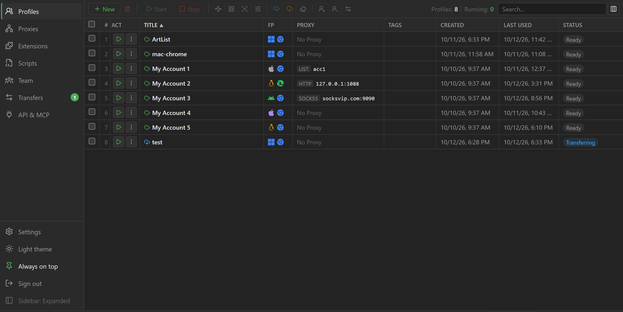Screen dimensions: 623x312
Task: Launch the ArtList profile with play icon
Action: pyautogui.click(x=119, y=39)
